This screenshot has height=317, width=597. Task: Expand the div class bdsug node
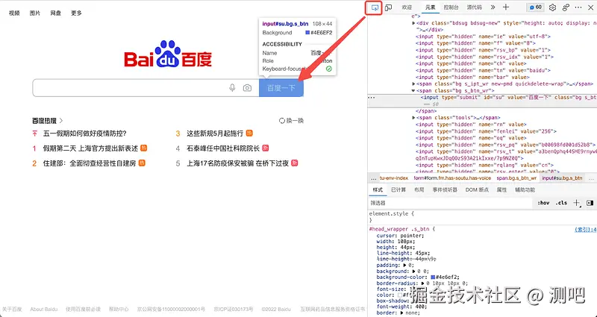click(413, 23)
